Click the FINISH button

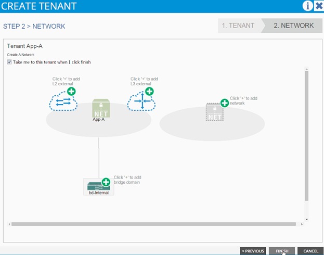[282, 251]
